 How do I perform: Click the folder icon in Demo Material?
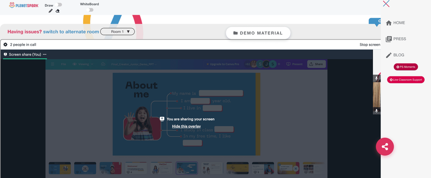coord(236,33)
